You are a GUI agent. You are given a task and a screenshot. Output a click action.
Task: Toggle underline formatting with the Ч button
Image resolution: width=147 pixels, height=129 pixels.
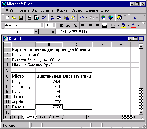tap(75, 25)
